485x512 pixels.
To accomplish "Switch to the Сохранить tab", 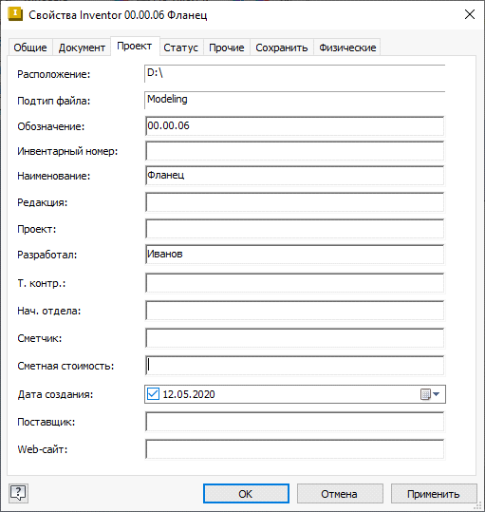I will [282, 47].
